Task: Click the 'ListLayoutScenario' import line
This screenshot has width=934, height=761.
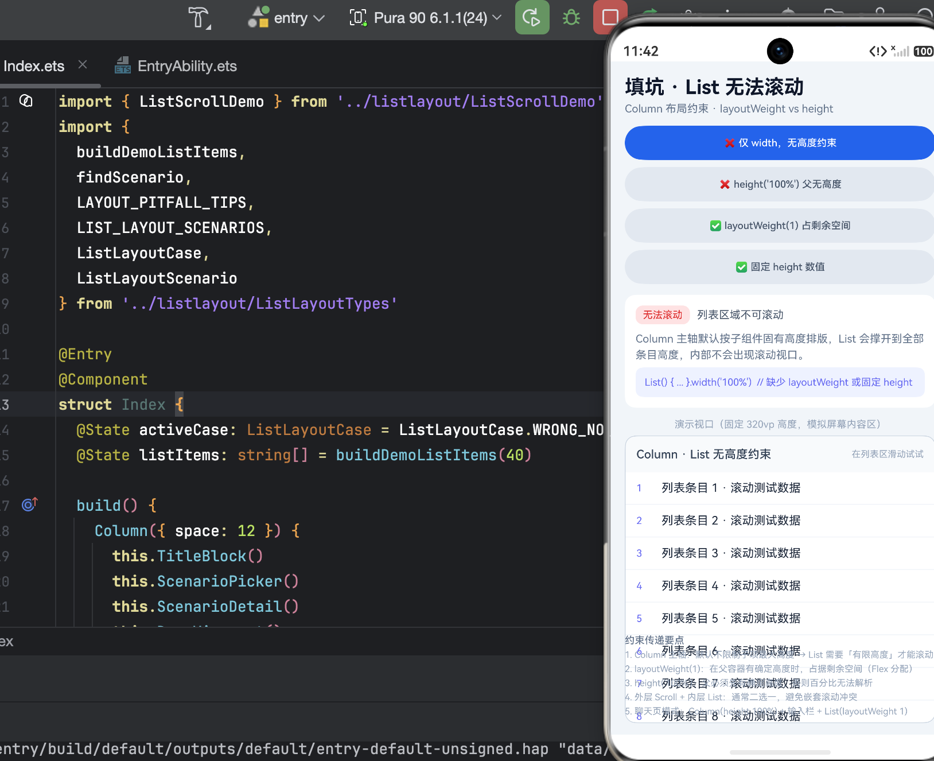Action: point(157,278)
